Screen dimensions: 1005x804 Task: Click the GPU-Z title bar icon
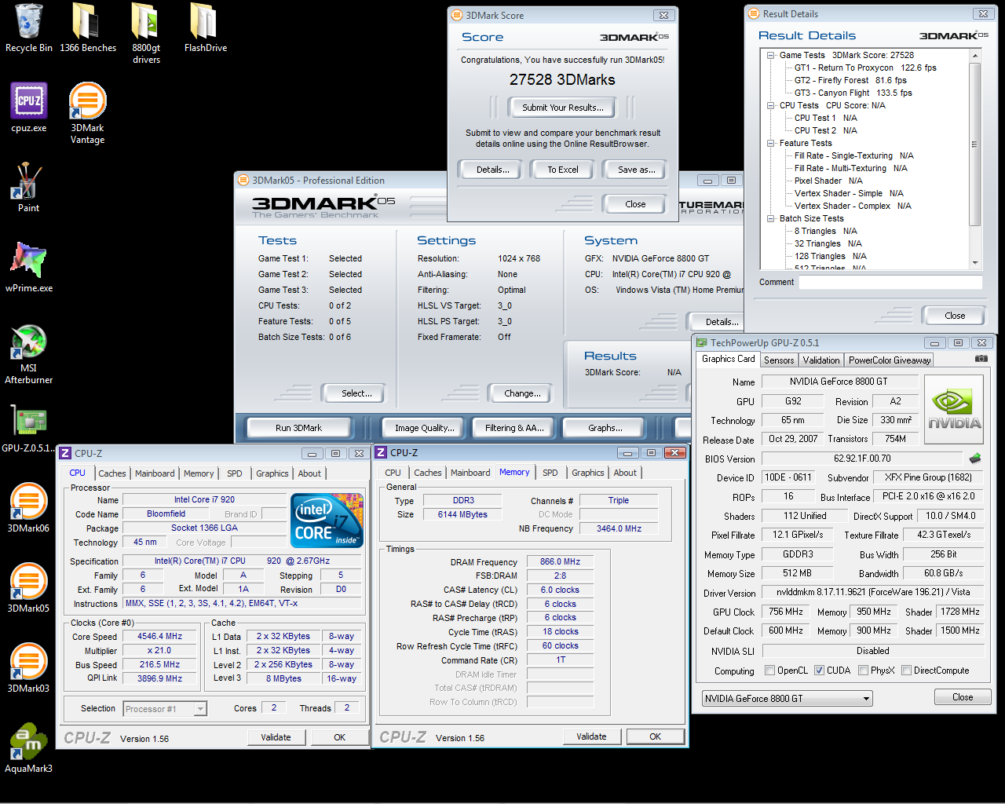[701, 342]
